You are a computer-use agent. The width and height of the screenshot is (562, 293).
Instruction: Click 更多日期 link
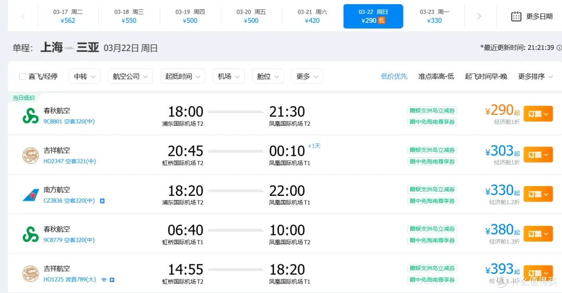[539, 16]
